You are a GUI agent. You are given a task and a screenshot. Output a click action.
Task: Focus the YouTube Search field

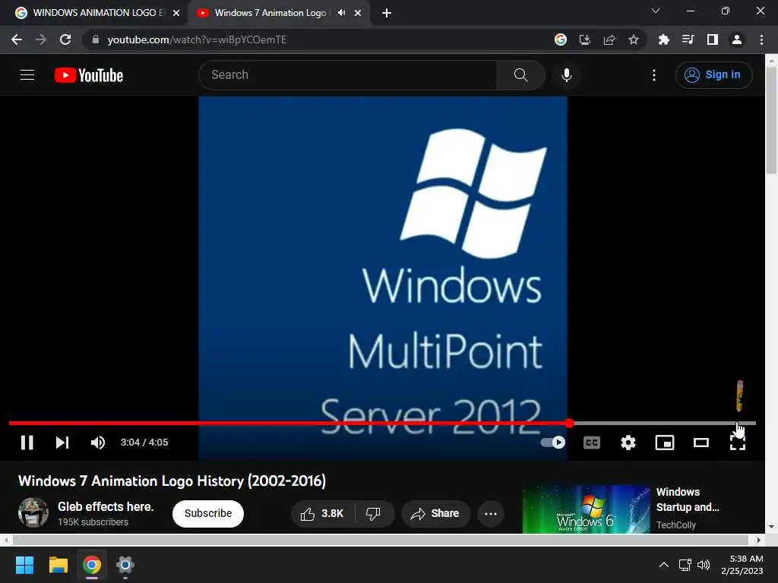pos(347,75)
